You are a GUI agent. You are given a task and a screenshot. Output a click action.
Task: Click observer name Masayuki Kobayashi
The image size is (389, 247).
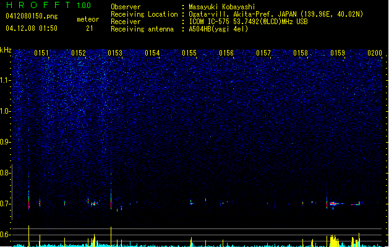coord(222,7)
